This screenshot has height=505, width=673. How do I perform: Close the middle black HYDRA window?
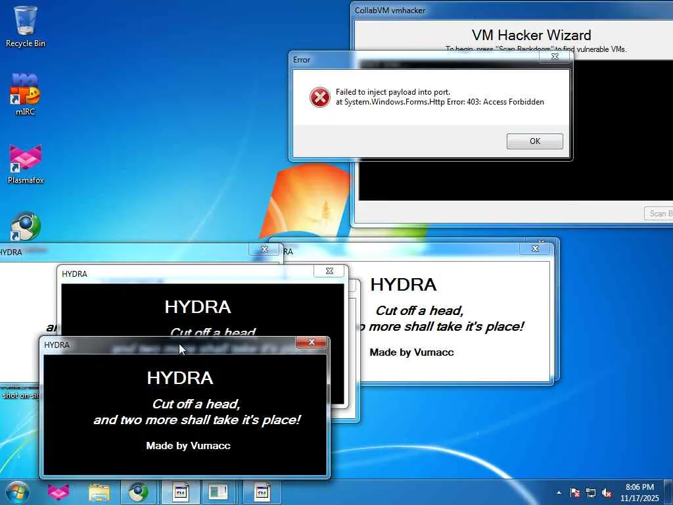(x=329, y=271)
